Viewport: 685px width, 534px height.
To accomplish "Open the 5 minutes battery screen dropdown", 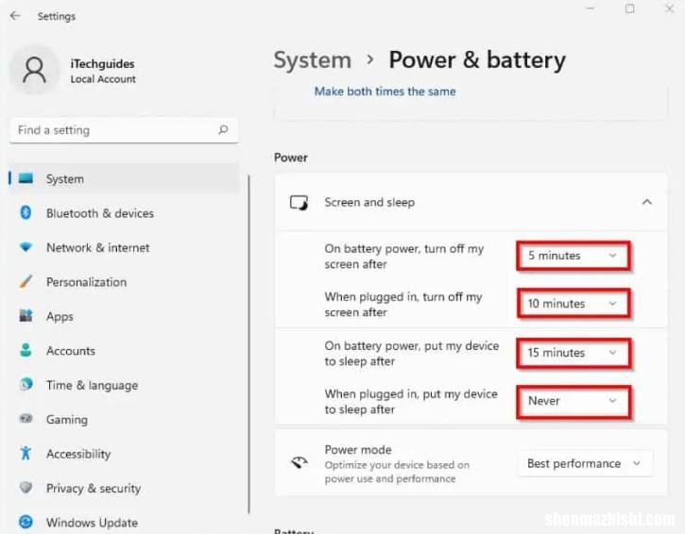I will pyautogui.click(x=574, y=256).
